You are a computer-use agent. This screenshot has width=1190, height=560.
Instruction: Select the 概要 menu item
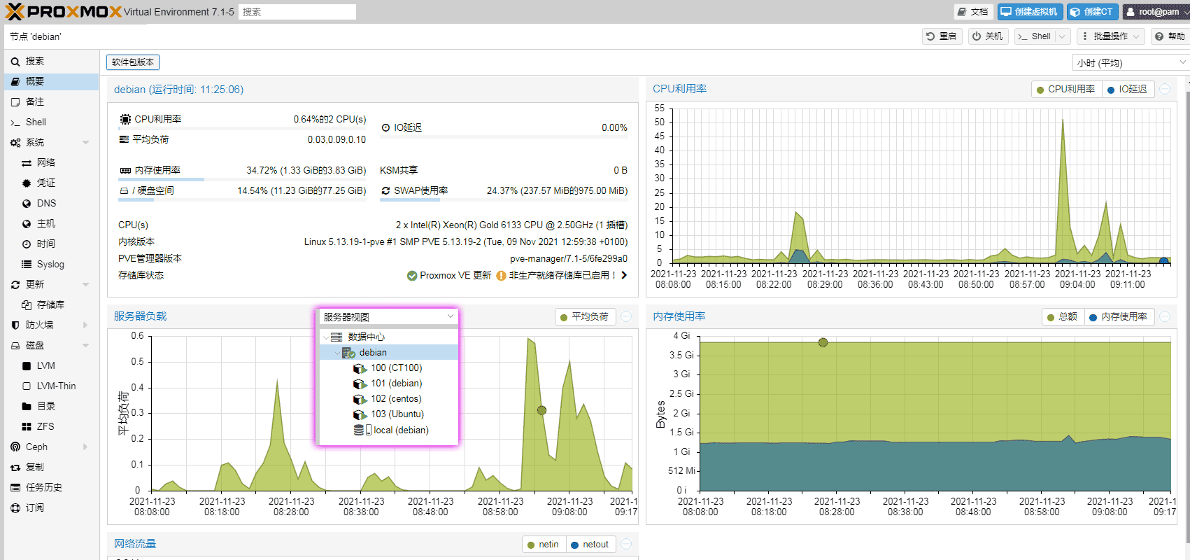pyautogui.click(x=51, y=81)
